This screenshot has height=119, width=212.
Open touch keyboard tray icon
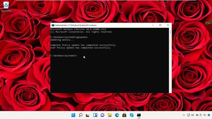point(205,115)
